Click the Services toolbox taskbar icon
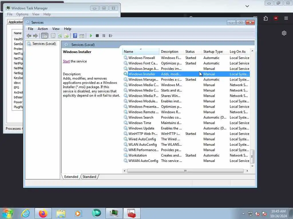This screenshot has height=219, width=293. pyautogui.click(x=132, y=213)
